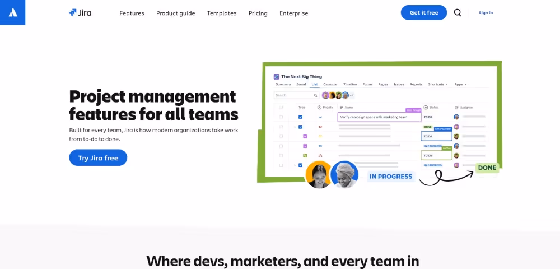
Task: Tick row checkbox in medium priority row
Action: tap(281, 136)
